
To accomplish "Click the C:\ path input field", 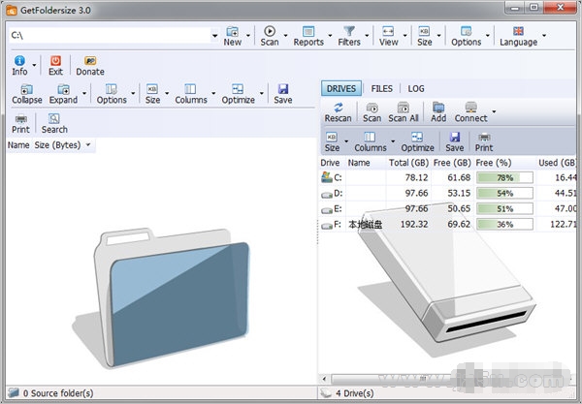I will [x=110, y=36].
